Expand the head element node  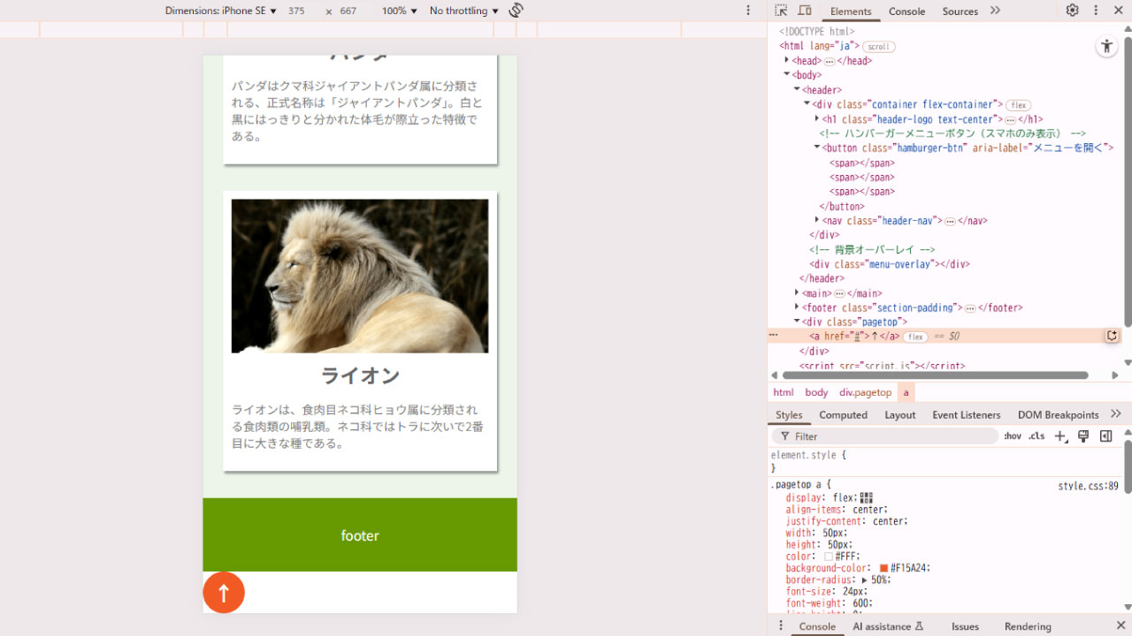[786, 61]
